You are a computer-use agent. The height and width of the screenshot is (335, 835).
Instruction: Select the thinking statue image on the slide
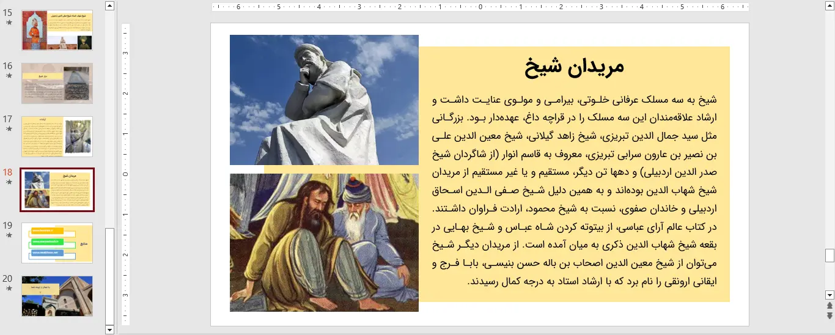pos(324,100)
